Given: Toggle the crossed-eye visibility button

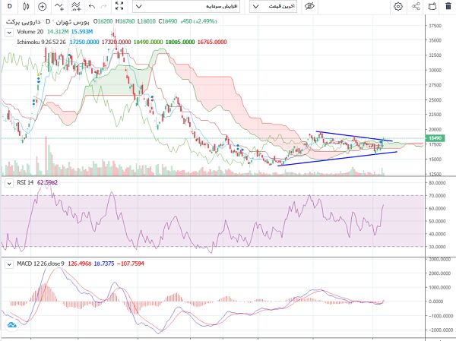Looking at the screenshot, I should 309,6.
